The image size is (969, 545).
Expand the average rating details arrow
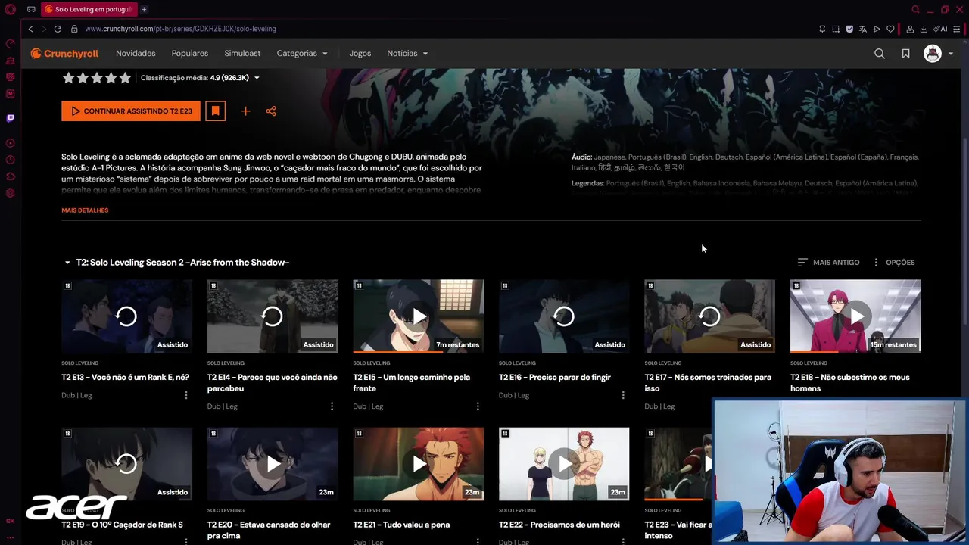[257, 78]
